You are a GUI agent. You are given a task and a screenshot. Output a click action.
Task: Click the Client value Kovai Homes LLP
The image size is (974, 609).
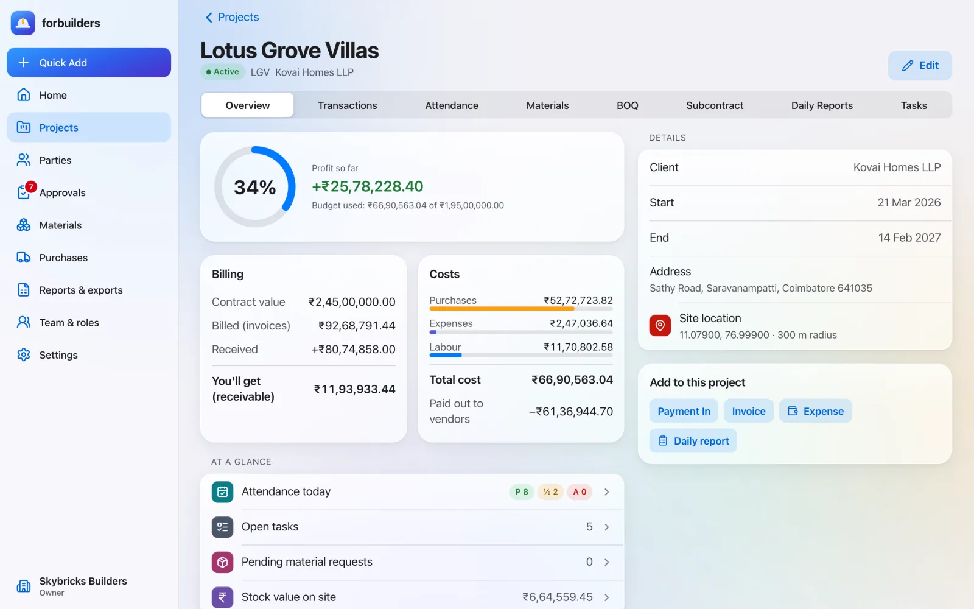897,167
